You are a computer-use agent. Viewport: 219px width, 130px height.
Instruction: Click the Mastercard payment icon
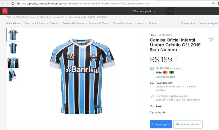(x=165, y=73)
